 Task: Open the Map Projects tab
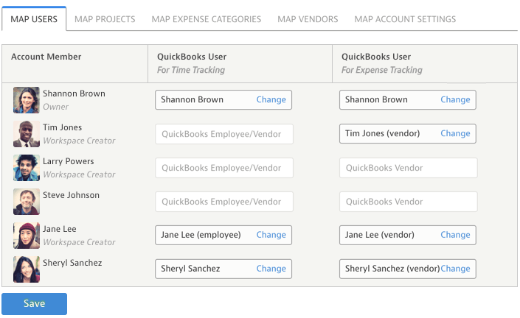(105, 19)
